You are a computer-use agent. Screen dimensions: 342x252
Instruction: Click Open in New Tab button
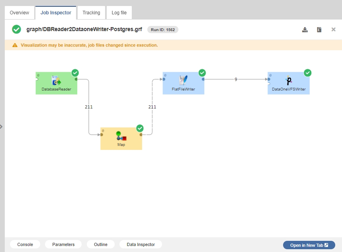(309, 245)
